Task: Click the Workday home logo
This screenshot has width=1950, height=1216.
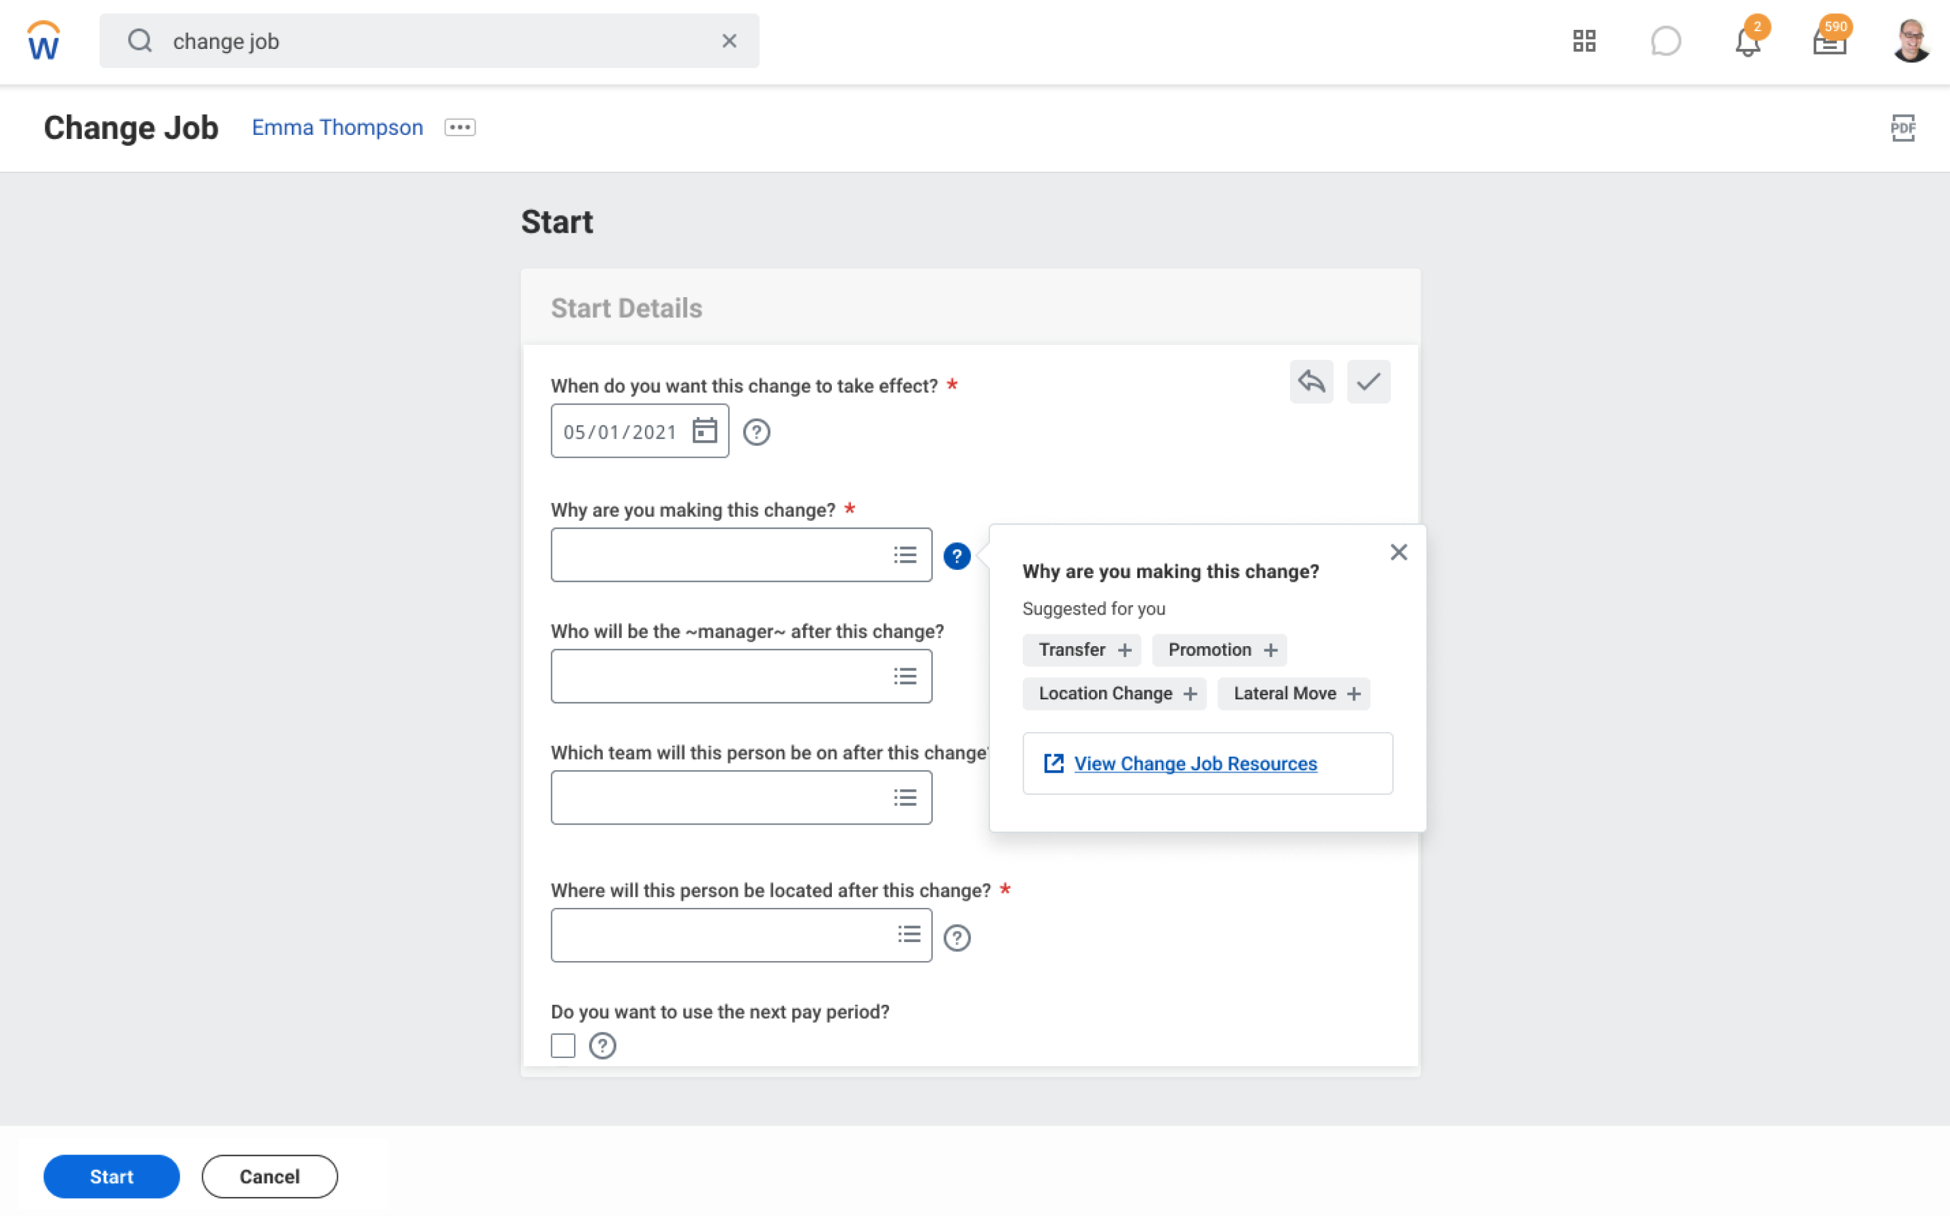Action: 44,40
